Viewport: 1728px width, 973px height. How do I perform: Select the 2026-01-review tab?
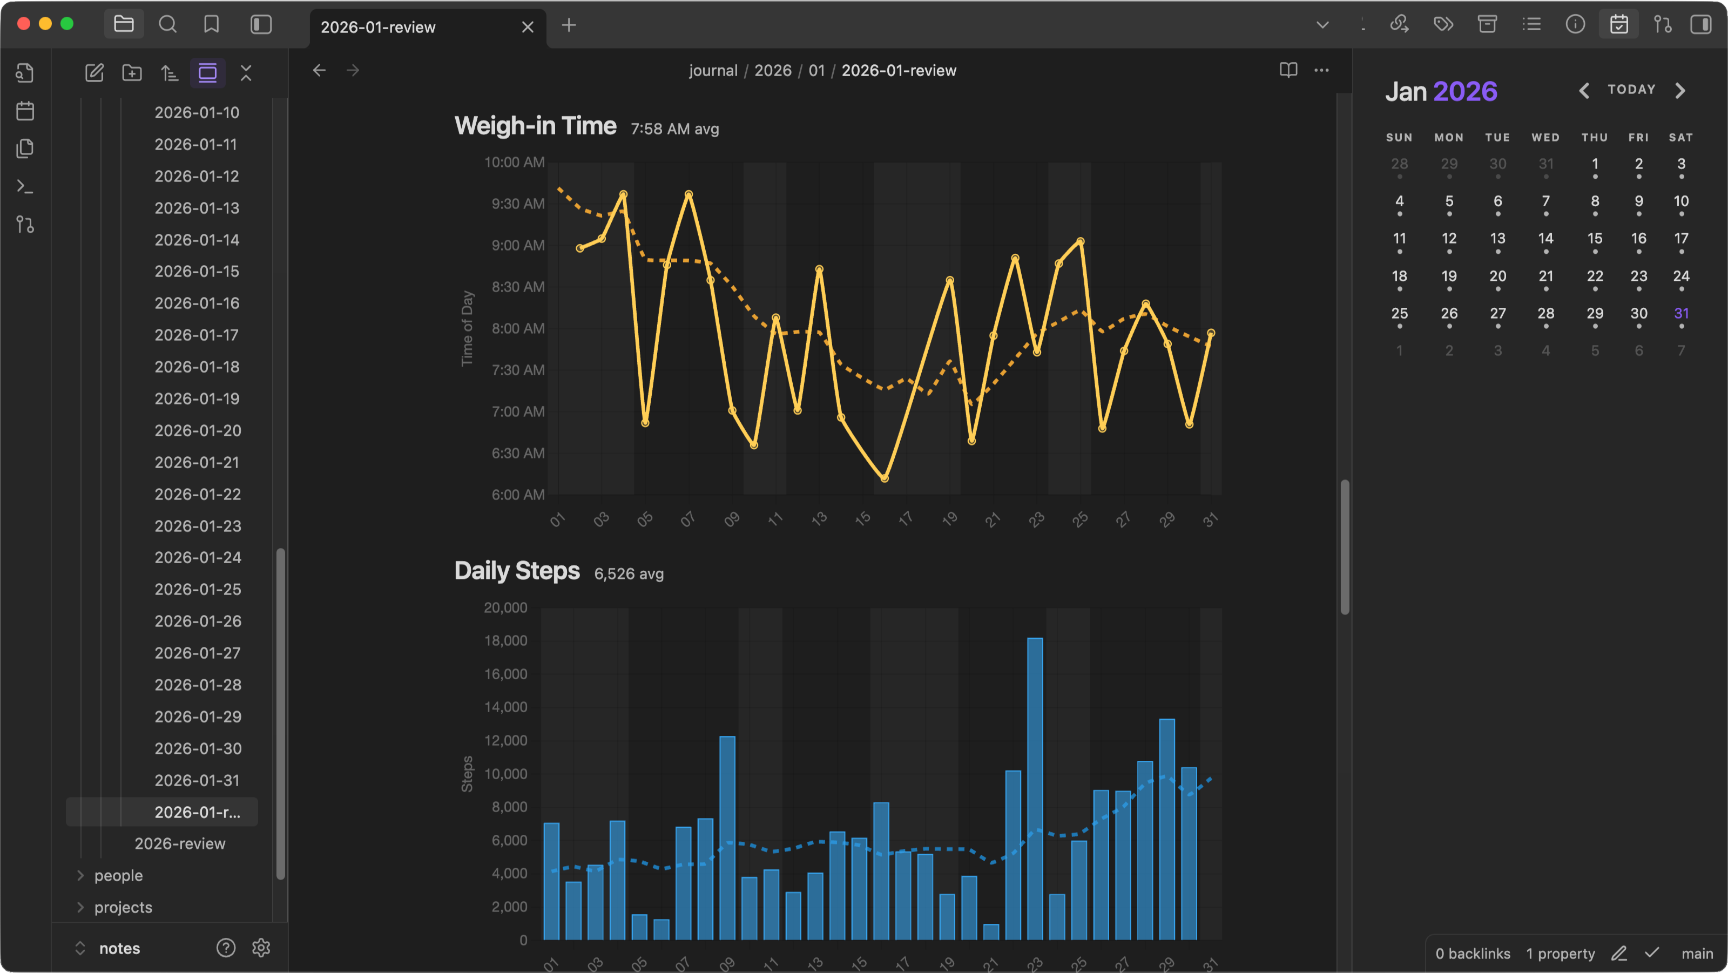click(x=377, y=27)
